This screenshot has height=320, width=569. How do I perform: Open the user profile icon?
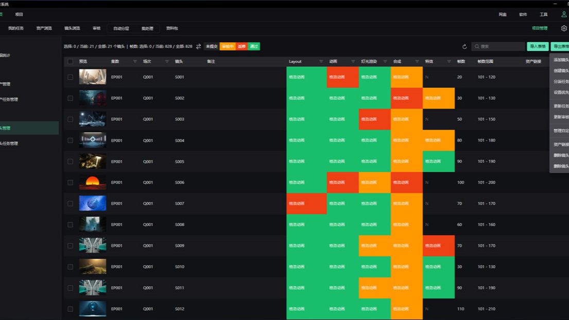(x=563, y=14)
